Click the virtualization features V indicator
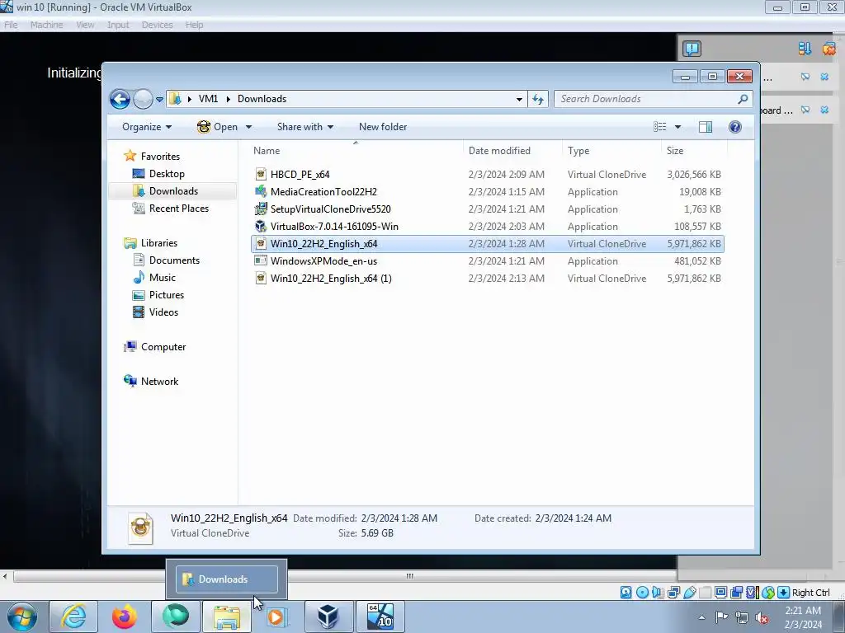This screenshot has height=633, width=845. (751, 593)
